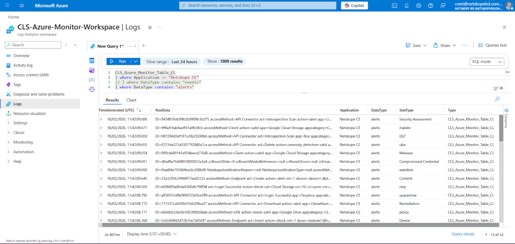Viewport: 515px width, 244px height.
Task: Open the Run button dropdown arrow
Action: tap(136, 61)
